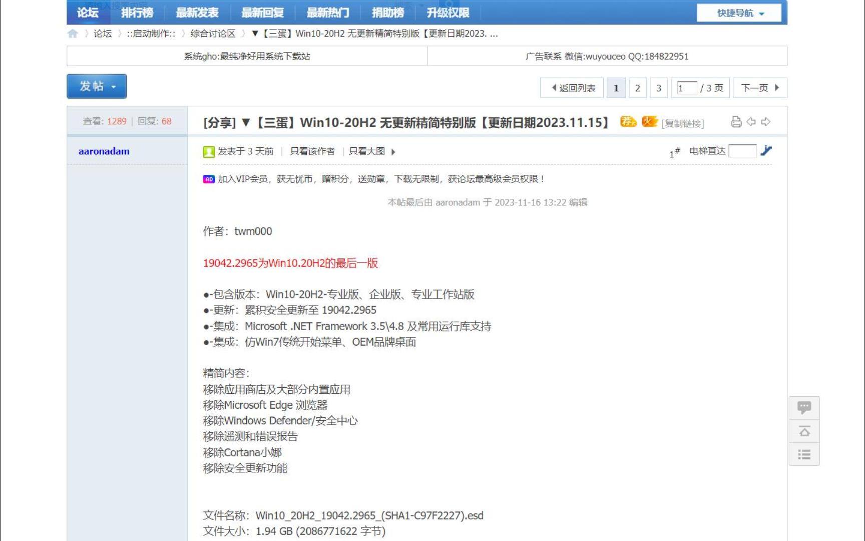Viewport: 865px width, 541px height.
Task: Click the 只看大图 link
Action: point(367,151)
